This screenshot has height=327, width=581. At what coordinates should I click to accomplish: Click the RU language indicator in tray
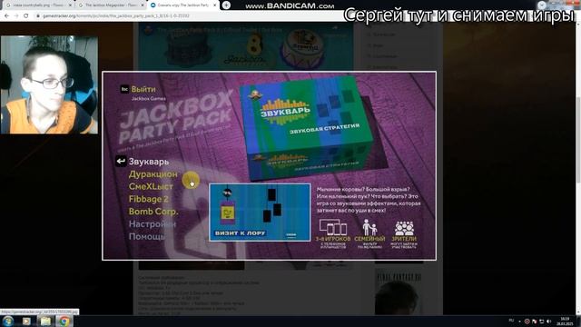[x=511, y=321]
